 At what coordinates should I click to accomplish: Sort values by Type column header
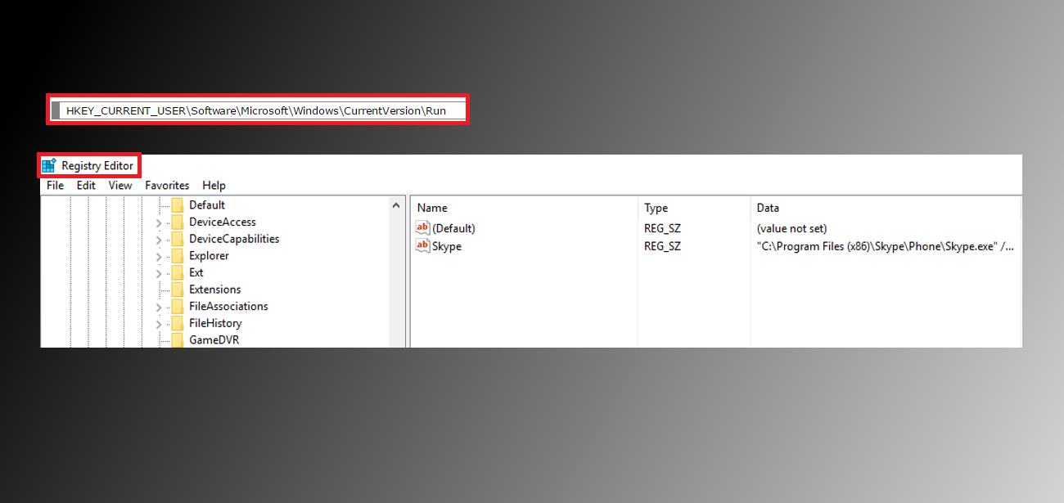click(x=694, y=208)
